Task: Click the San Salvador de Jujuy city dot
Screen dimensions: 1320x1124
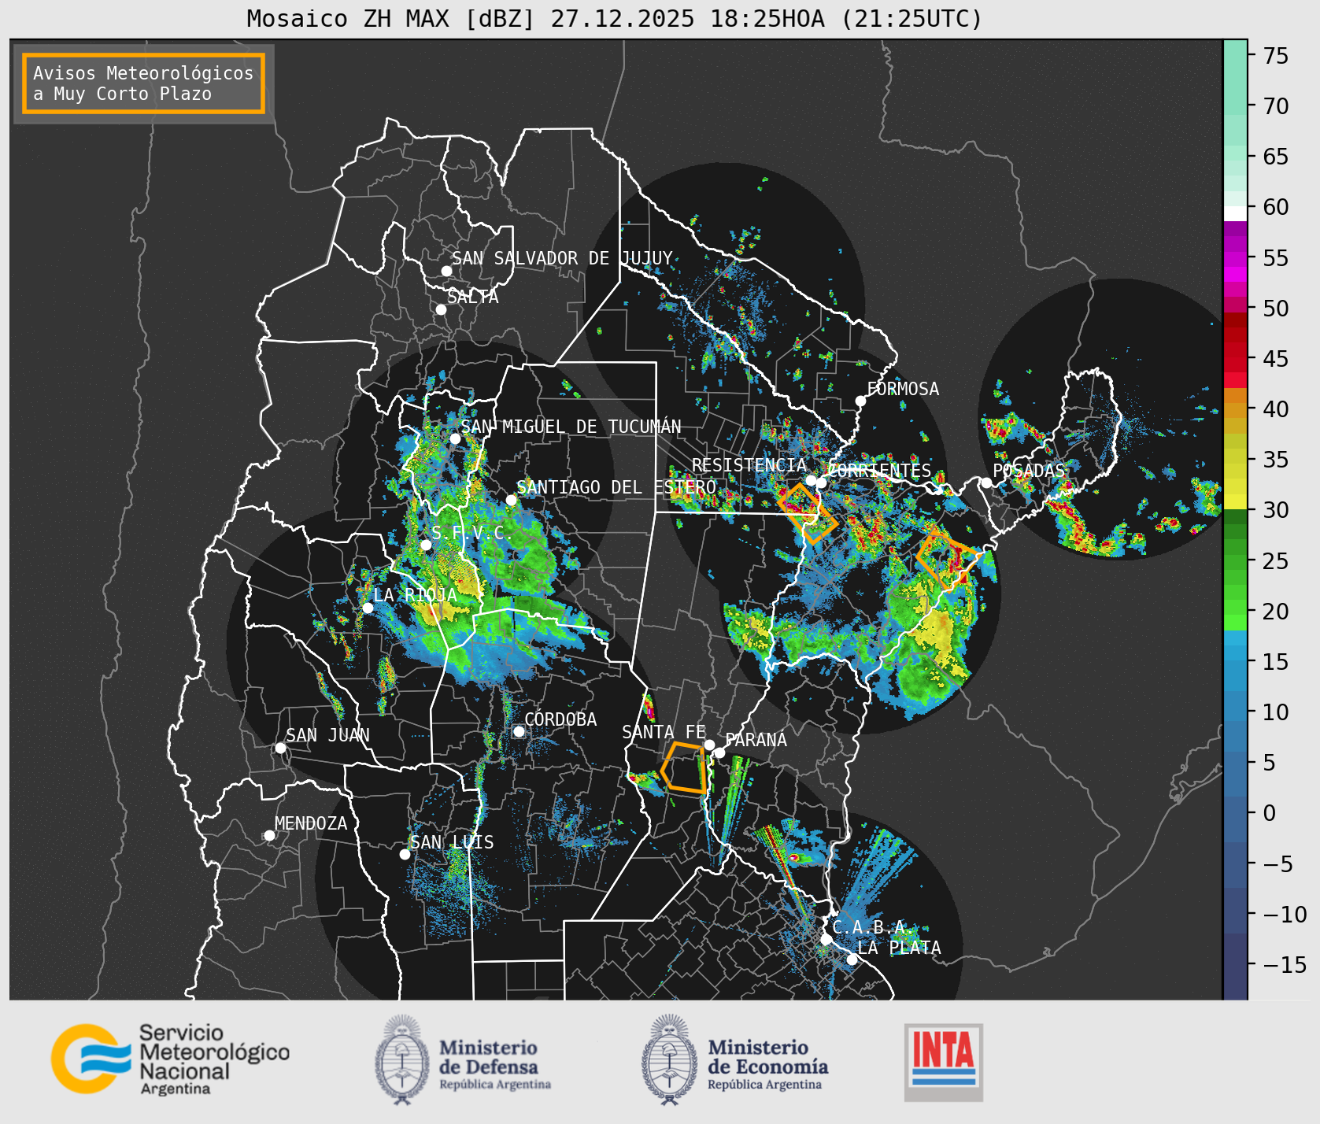Action: [x=446, y=271]
